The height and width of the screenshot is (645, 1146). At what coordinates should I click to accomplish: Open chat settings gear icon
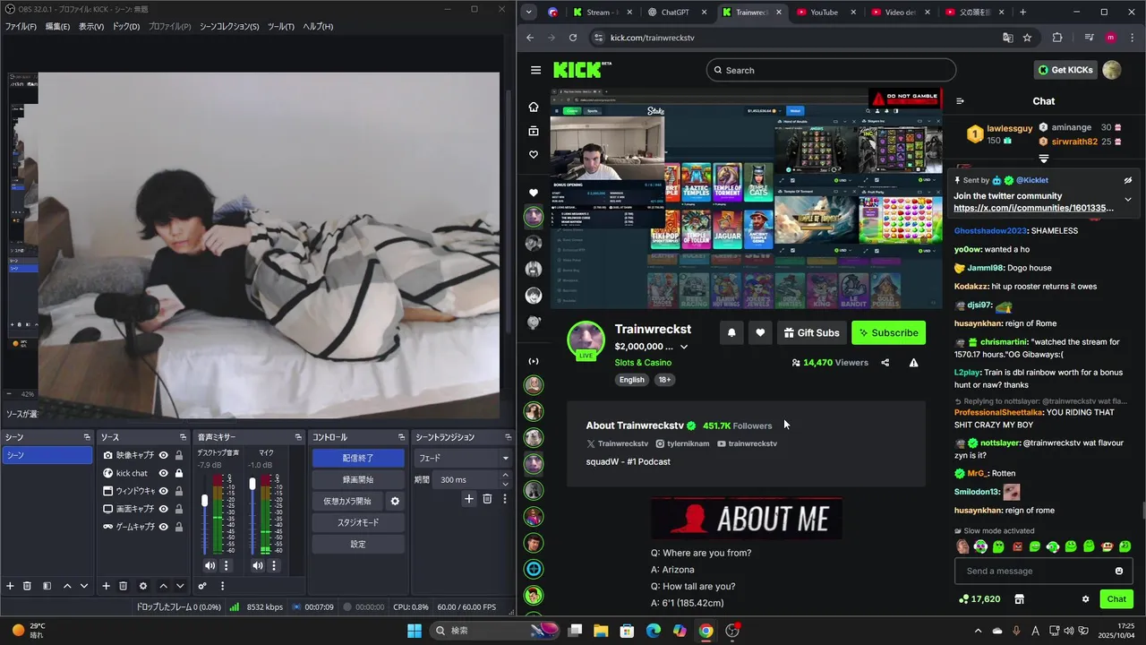[x=1085, y=598]
